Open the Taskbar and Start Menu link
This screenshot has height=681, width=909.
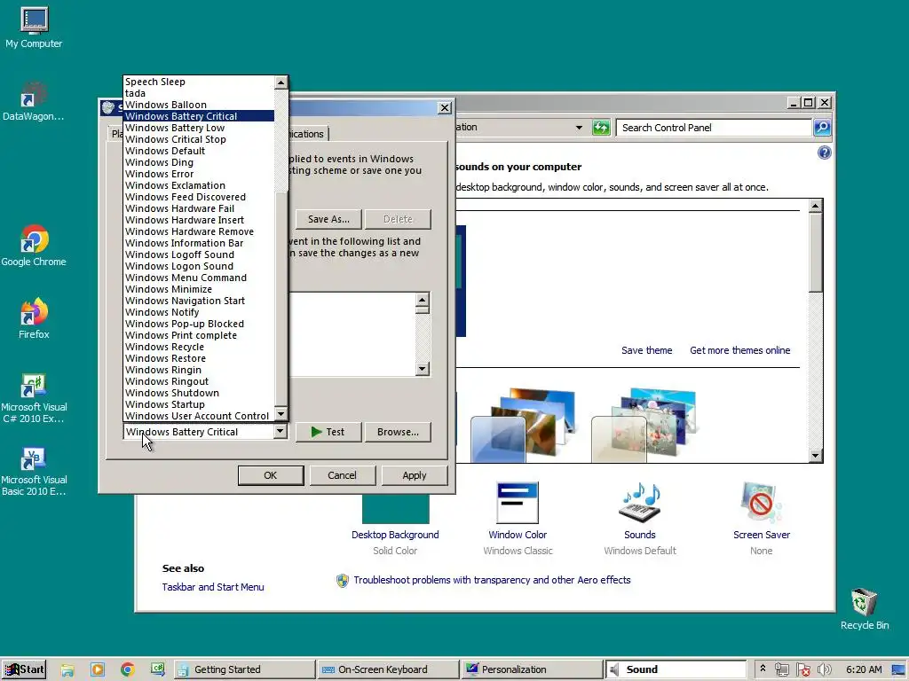click(x=213, y=587)
